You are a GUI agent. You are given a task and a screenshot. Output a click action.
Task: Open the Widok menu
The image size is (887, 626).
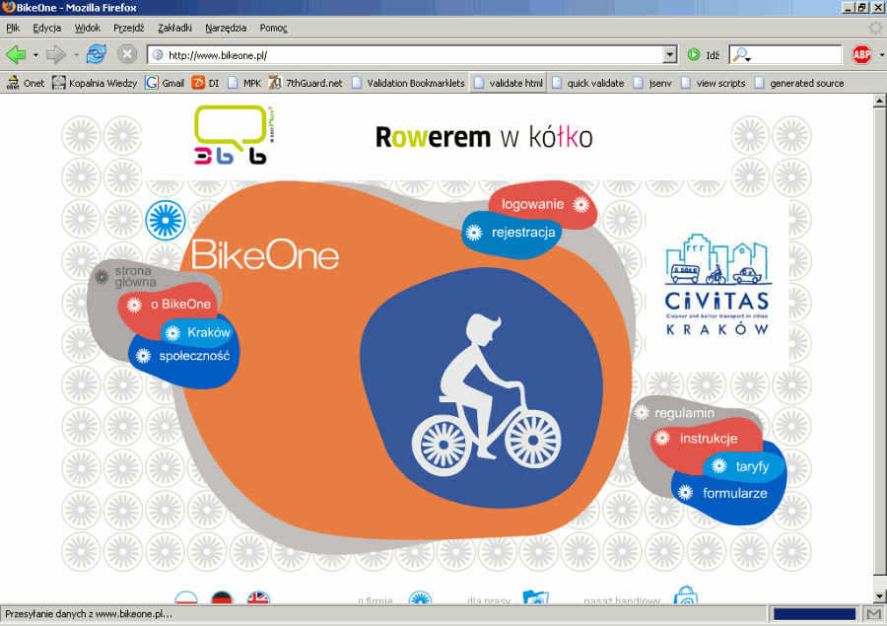87,28
